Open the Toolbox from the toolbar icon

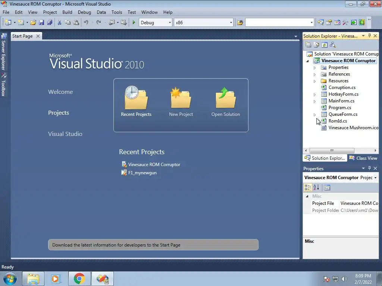345,22
